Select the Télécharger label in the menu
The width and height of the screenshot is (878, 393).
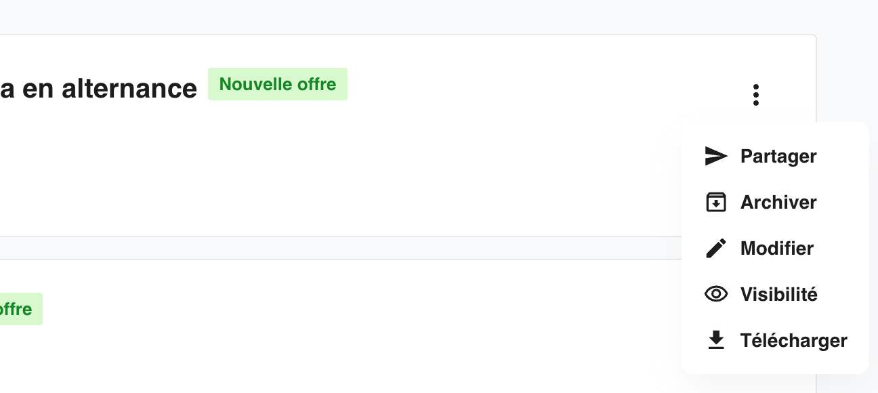(794, 340)
